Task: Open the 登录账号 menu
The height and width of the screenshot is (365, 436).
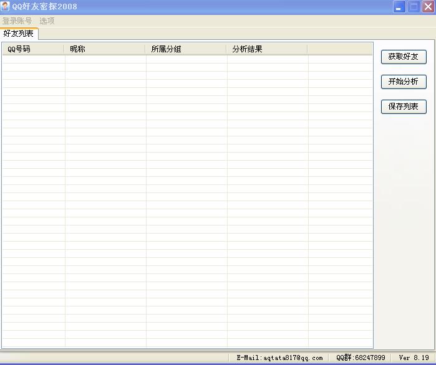Action: 17,21
